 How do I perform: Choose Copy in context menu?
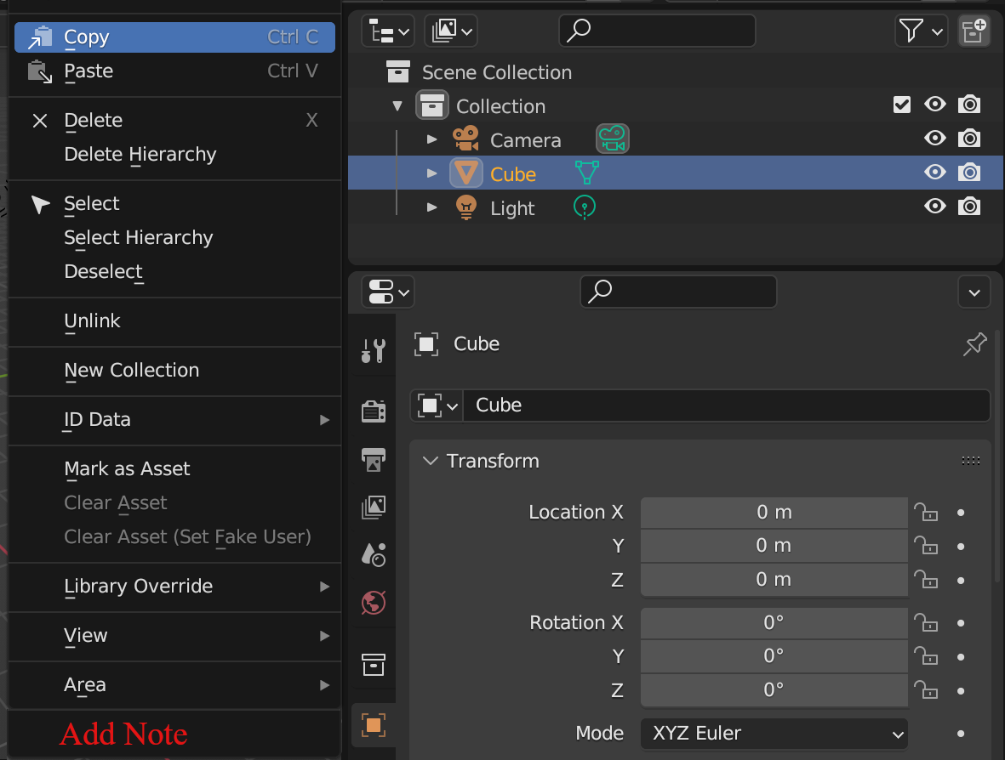click(174, 37)
